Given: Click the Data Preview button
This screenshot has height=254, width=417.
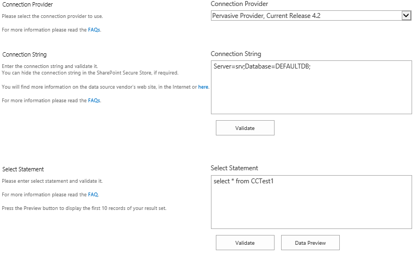Looking at the screenshot, I should [x=310, y=243].
